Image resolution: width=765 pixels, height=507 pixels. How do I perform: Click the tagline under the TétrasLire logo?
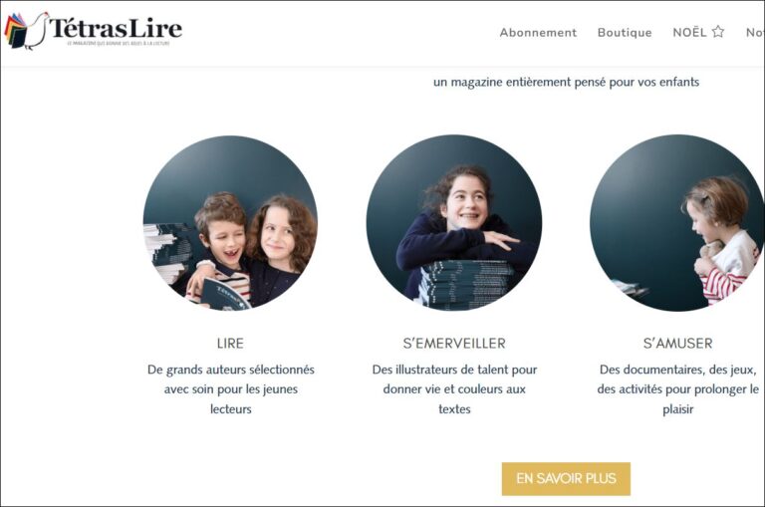119,44
